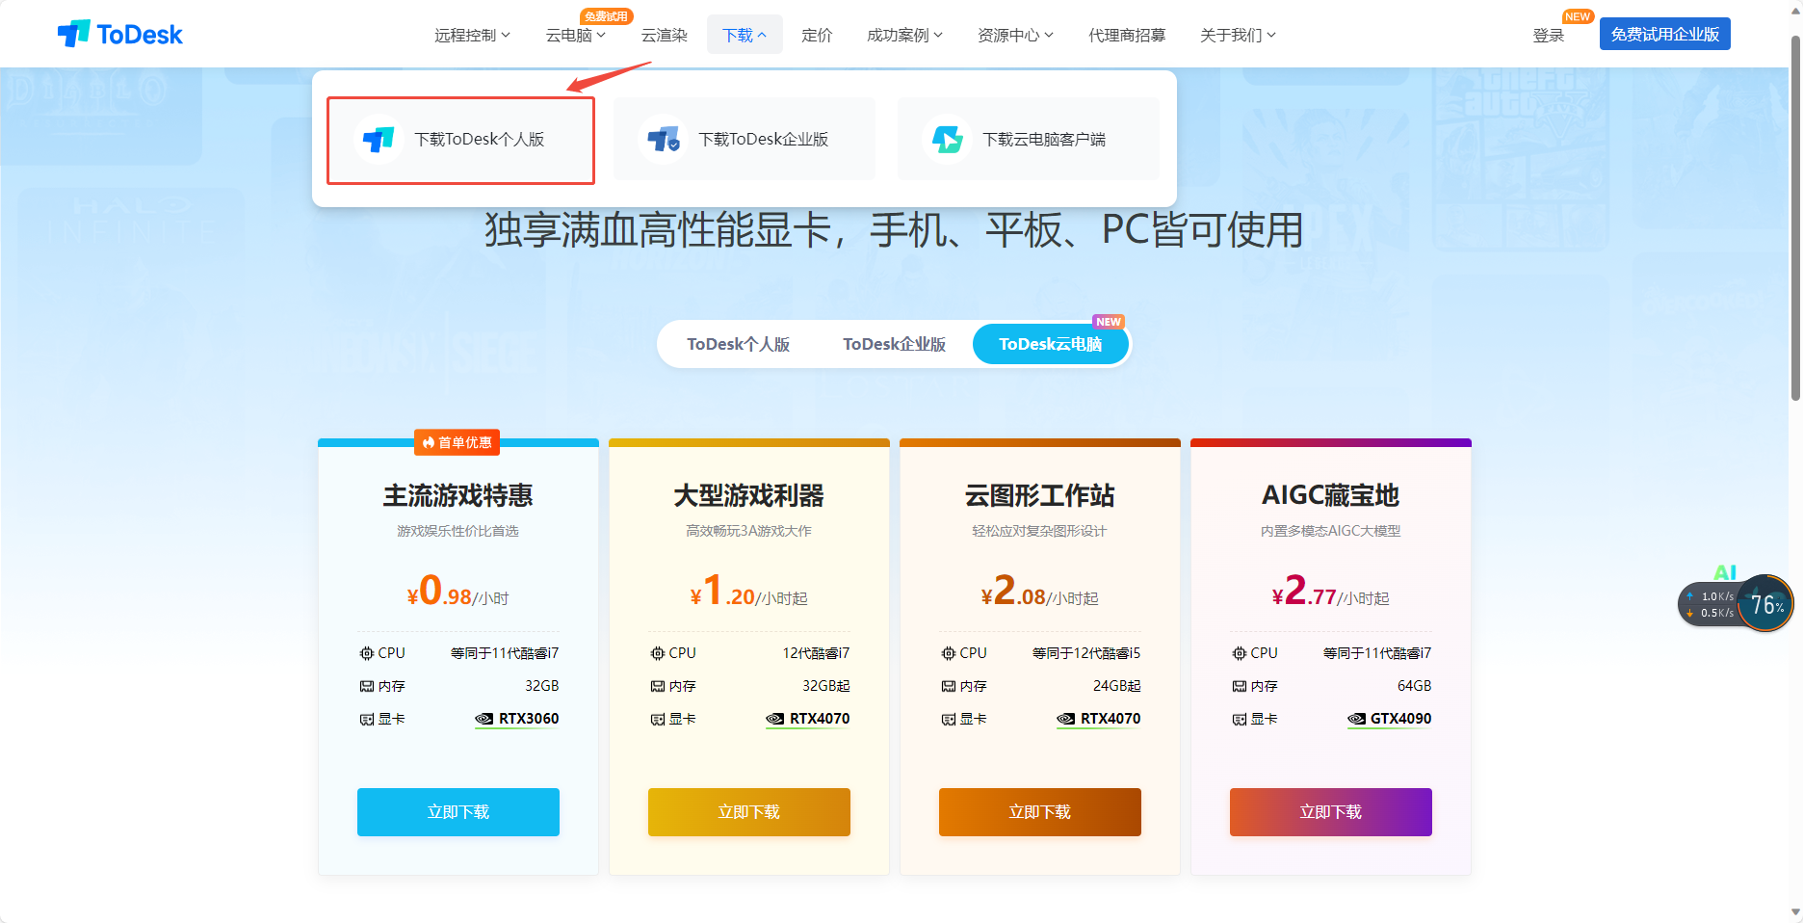Click the 内存 icon in 主流游戏特惠 card

366,686
